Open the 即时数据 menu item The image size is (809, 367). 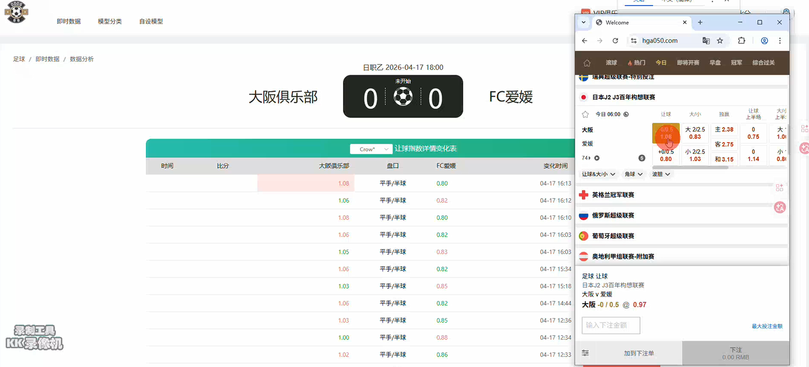[x=69, y=21]
